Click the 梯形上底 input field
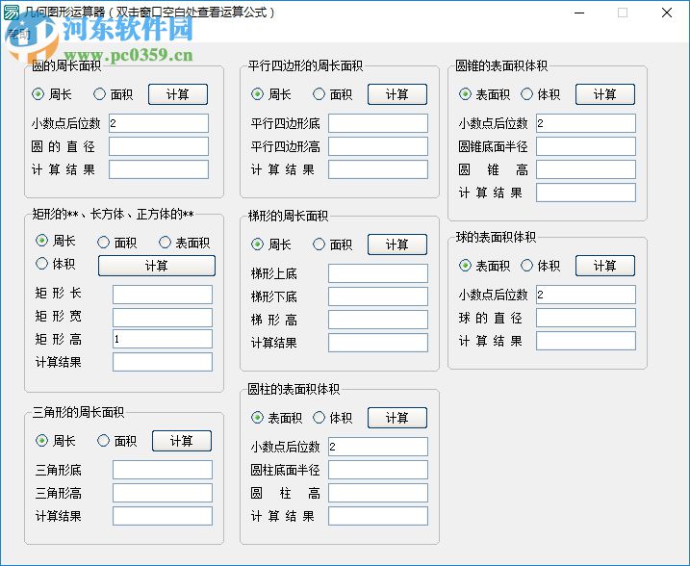 coord(378,273)
